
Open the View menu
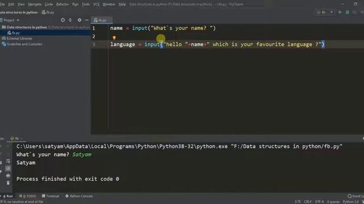21,4
